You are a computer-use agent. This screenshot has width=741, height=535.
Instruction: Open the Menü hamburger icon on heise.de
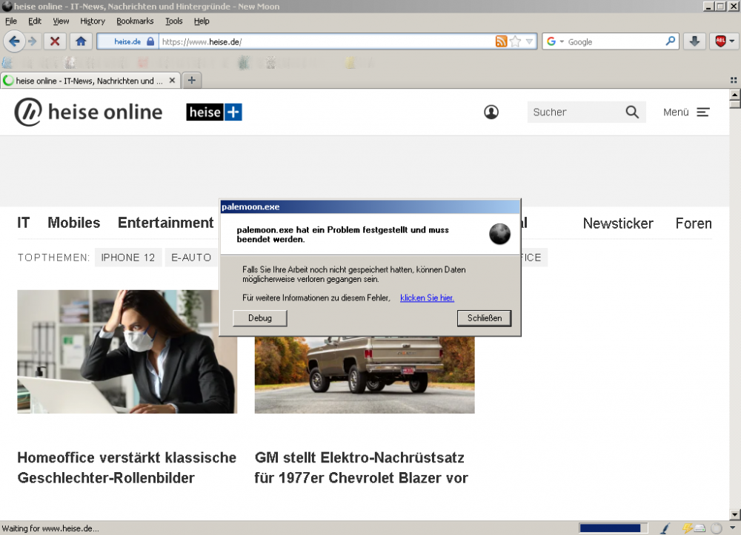[702, 112]
